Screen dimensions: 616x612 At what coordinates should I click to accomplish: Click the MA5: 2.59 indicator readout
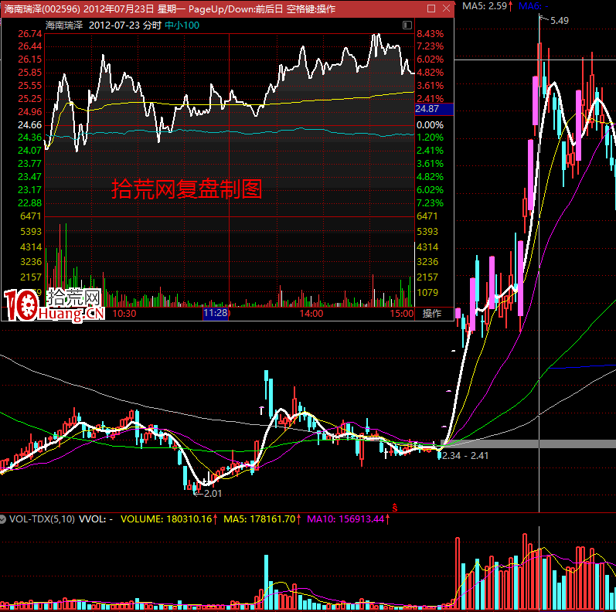point(487,6)
